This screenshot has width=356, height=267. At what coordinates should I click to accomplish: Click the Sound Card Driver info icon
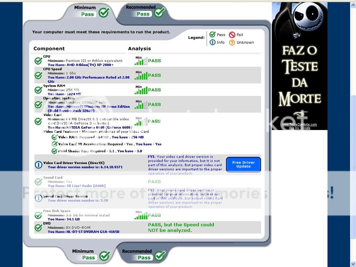click(39, 198)
